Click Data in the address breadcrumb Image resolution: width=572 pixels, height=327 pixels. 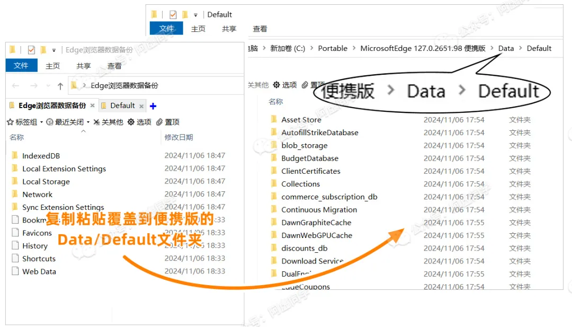[506, 48]
